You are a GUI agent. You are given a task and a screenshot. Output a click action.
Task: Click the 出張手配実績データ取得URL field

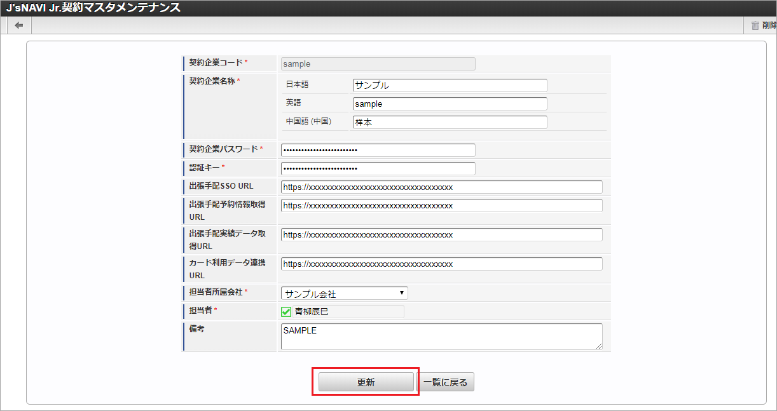point(441,234)
